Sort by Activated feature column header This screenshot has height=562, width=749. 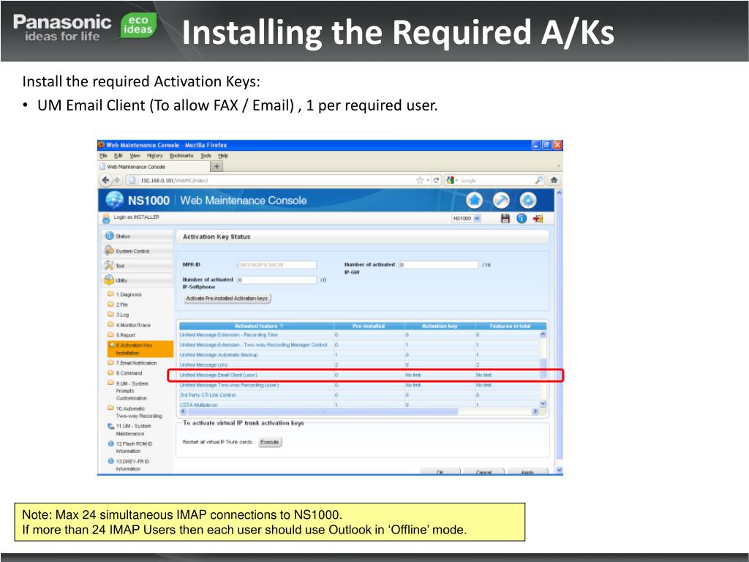(257, 326)
